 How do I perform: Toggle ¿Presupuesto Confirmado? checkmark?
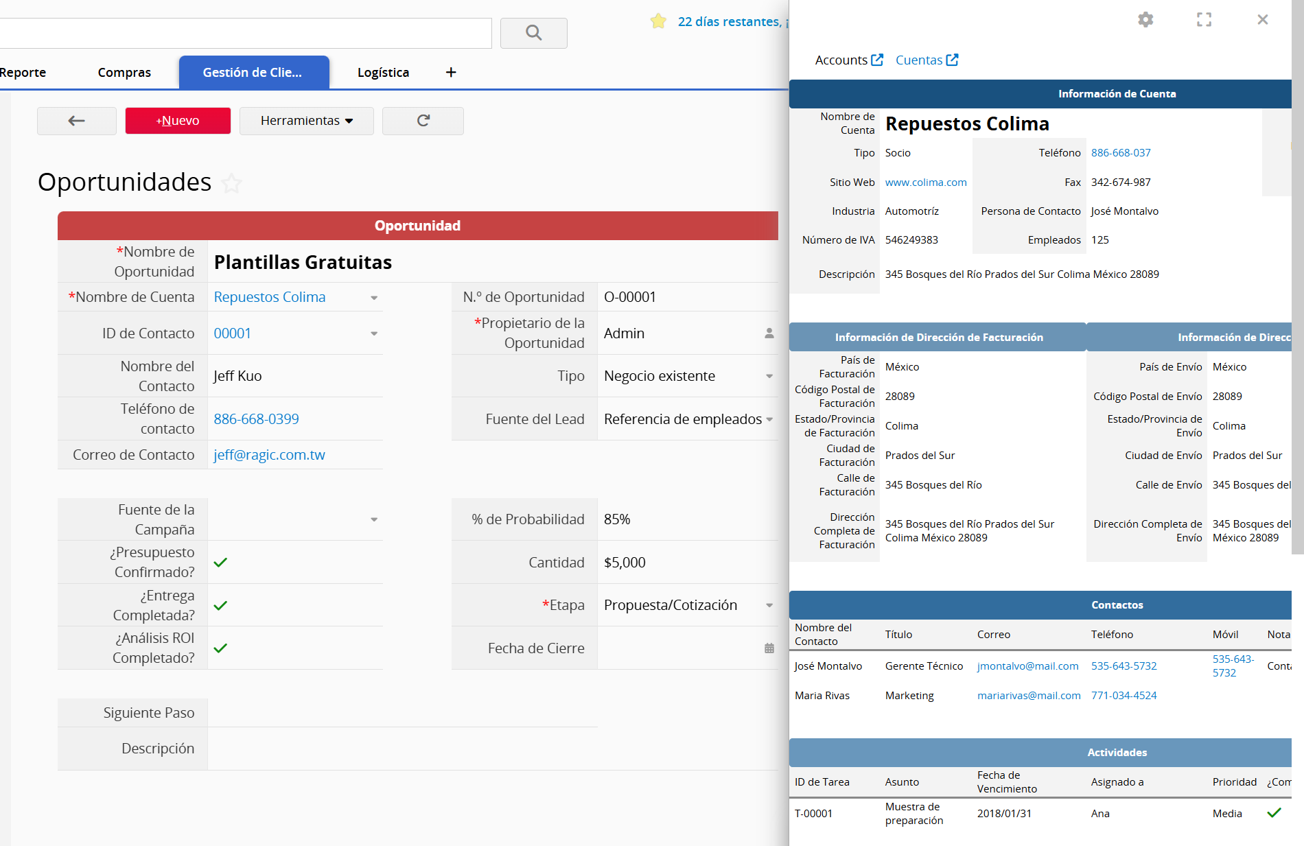coord(220,563)
